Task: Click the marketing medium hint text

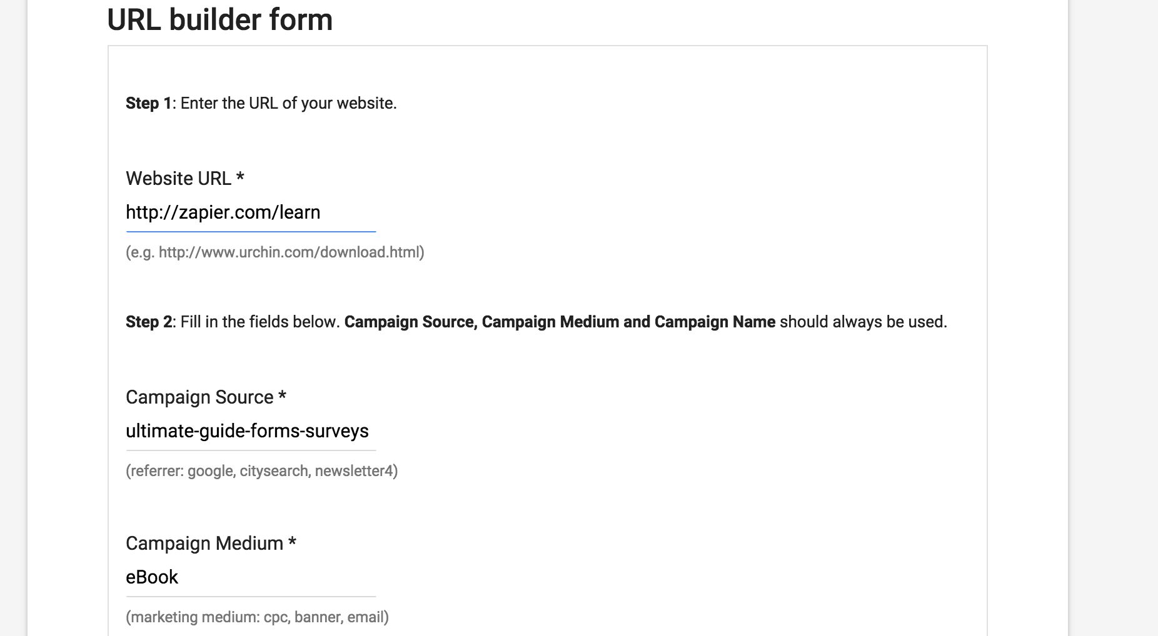Action: pyautogui.click(x=257, y=617)
